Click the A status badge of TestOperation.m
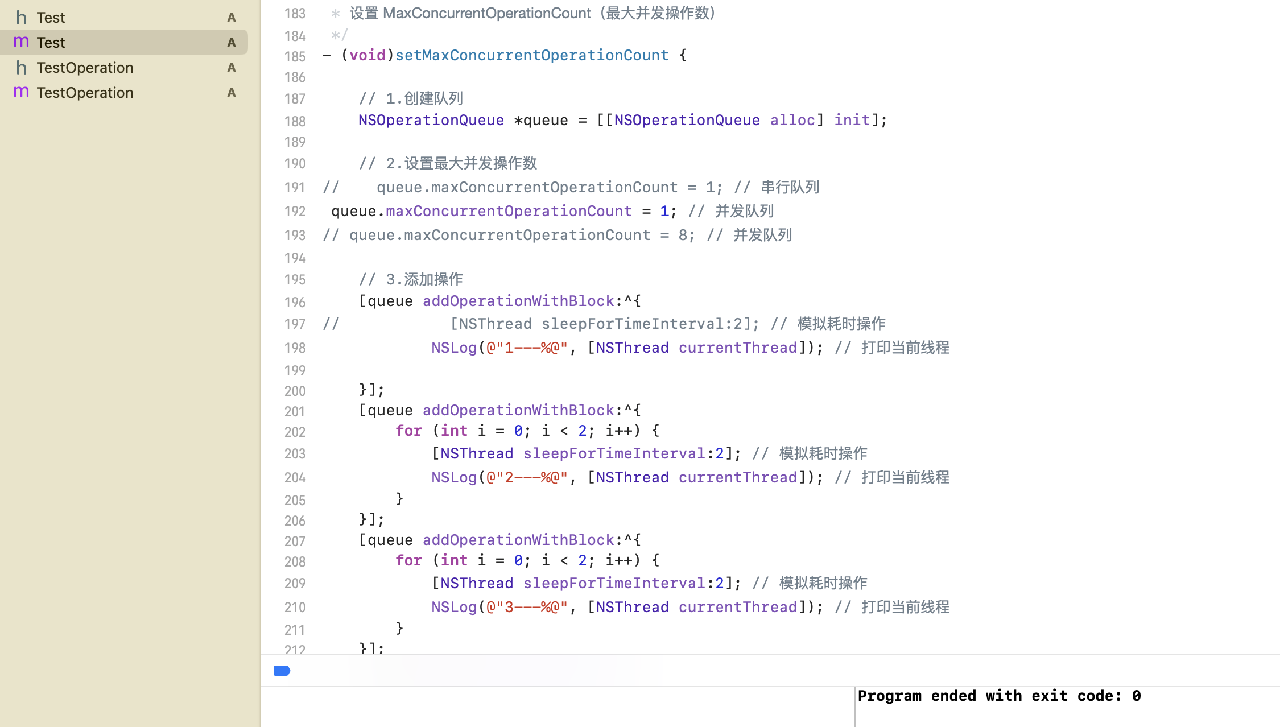This screenshot has height=727, width=1280. coord(232,92)
